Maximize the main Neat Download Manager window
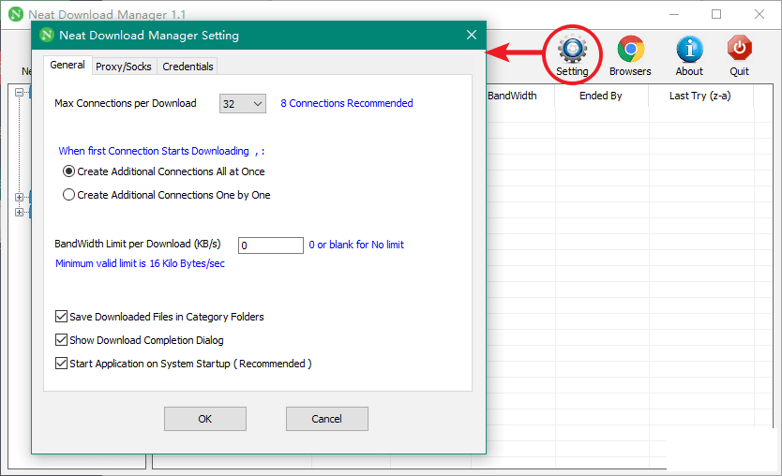 tap(716, 14)
